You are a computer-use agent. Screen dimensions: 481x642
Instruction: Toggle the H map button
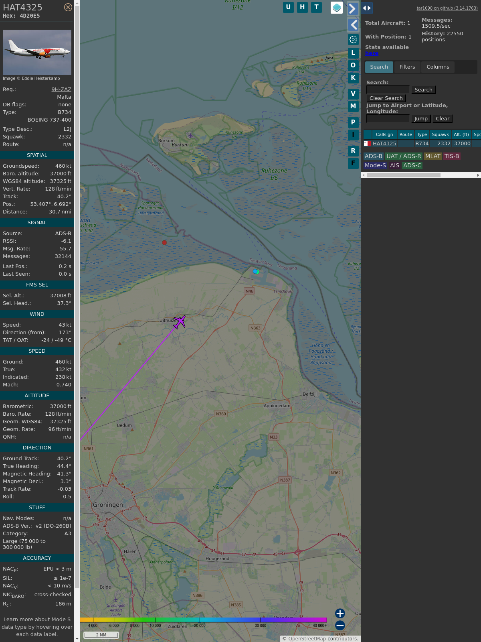(x=302, y=7)
